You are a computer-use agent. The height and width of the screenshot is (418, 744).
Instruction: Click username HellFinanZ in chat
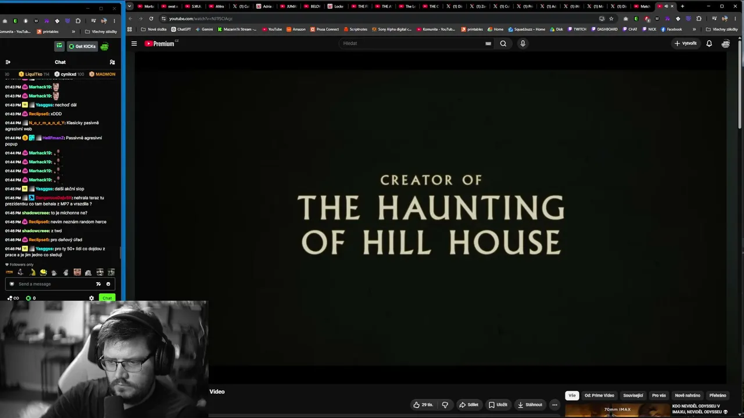pyautogui.click(x=53, y=138)
